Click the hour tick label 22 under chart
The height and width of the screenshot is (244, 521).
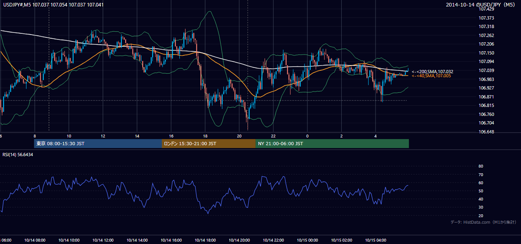pyautogui.click(x=273, y=136)
